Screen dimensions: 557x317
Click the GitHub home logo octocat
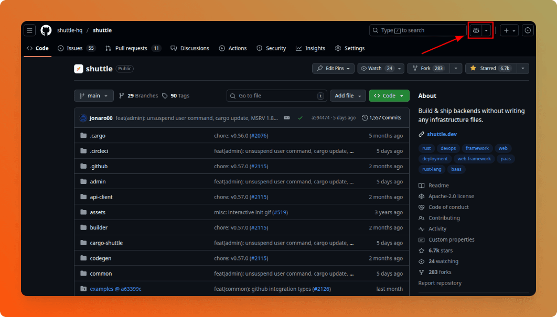46,30
